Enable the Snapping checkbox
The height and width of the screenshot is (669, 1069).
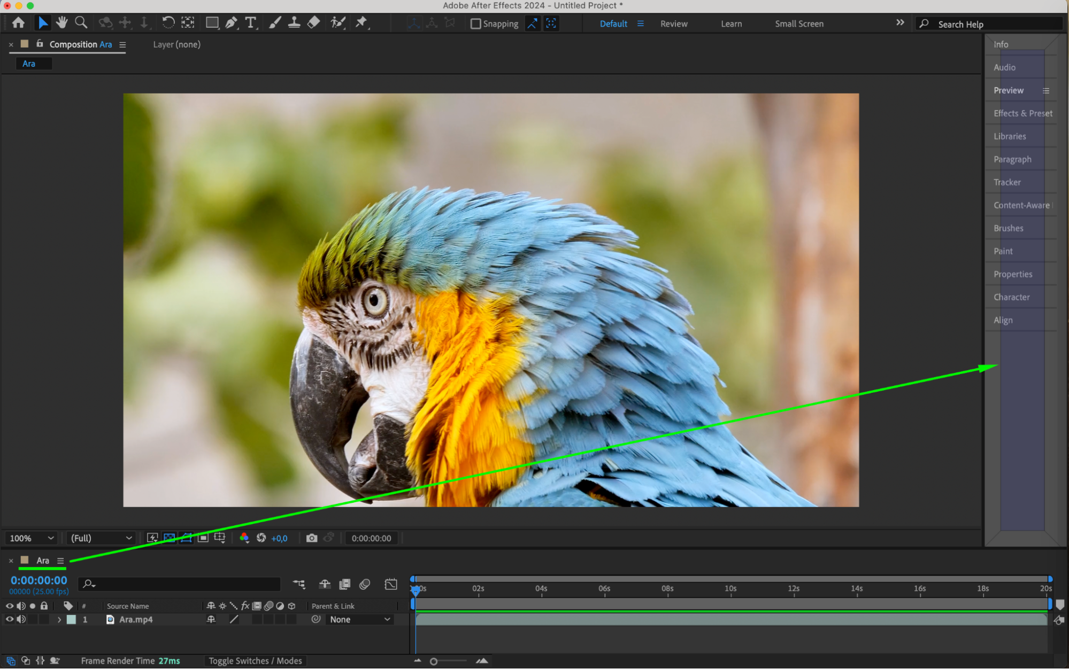pyautogui.click(x=475, y=24)
